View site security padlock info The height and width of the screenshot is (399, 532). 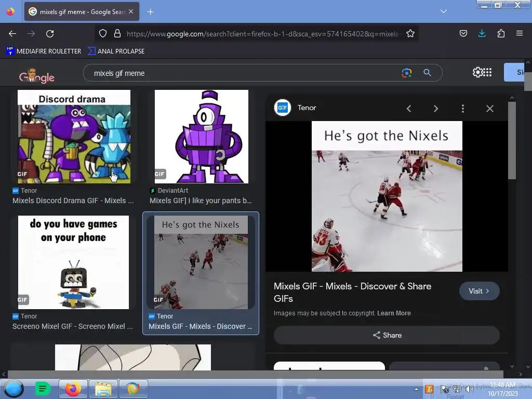117,34
